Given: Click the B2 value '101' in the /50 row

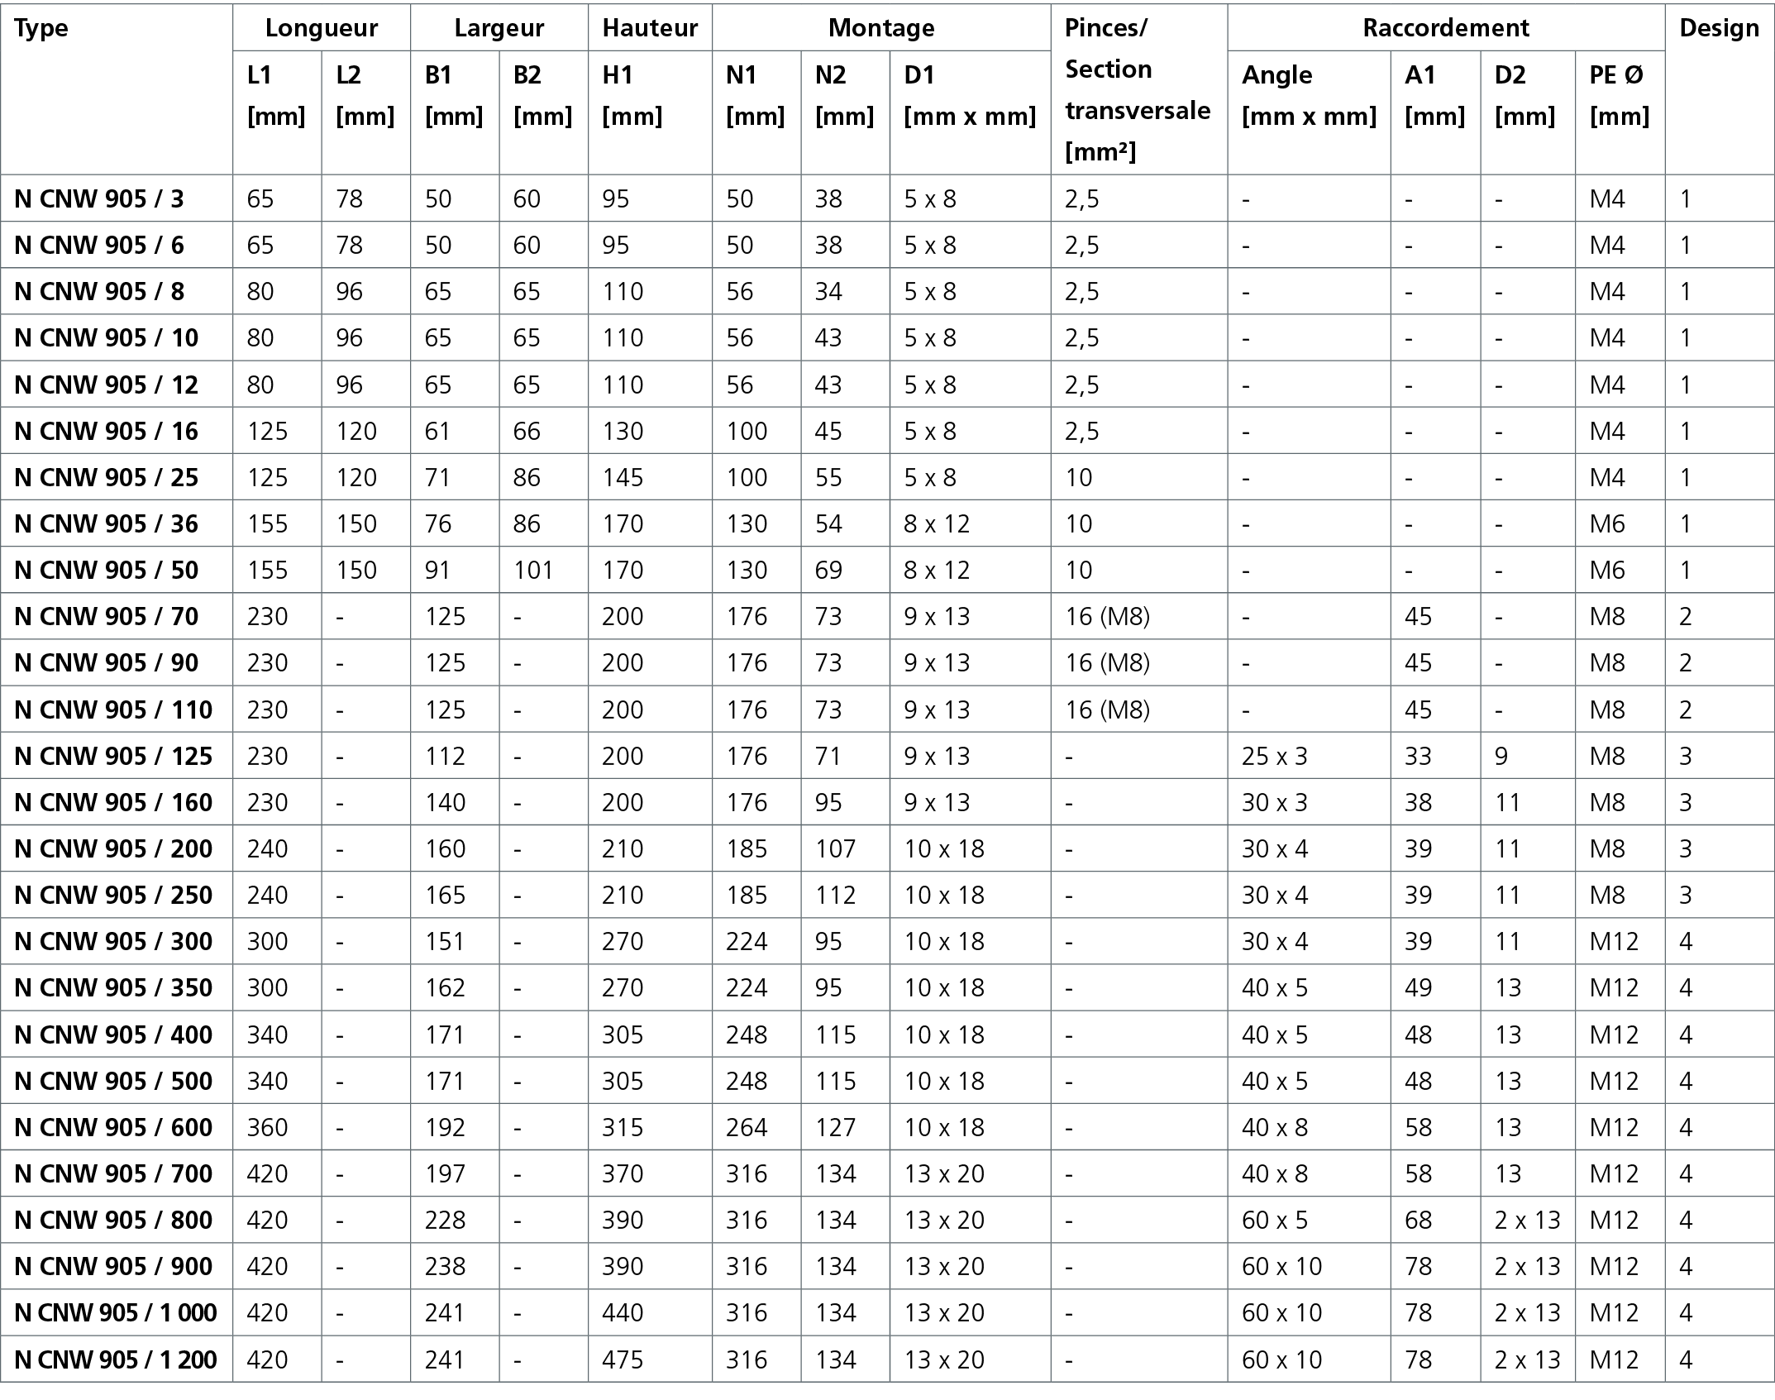Looking at the screenshot, I should pyautogui.click(x=533, y=570).
